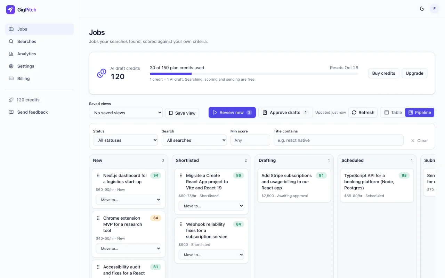Start Review new jobs
The height and width of the screenshot is (278, 445).
pos(232,113)
